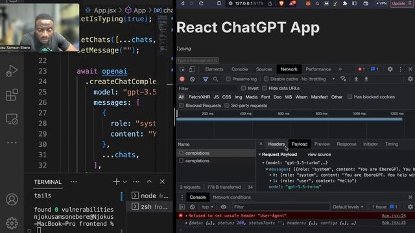Screen dimensions: 415x233
Task: Enable Disable cache checkbox
Action: point(266,79)
